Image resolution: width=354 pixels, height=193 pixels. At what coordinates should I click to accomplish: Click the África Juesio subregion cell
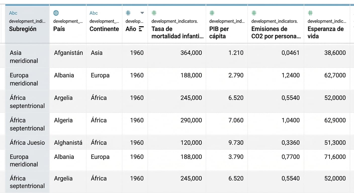pos(27,143)
